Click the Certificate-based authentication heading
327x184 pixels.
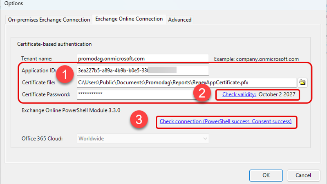tap(54, 44)
